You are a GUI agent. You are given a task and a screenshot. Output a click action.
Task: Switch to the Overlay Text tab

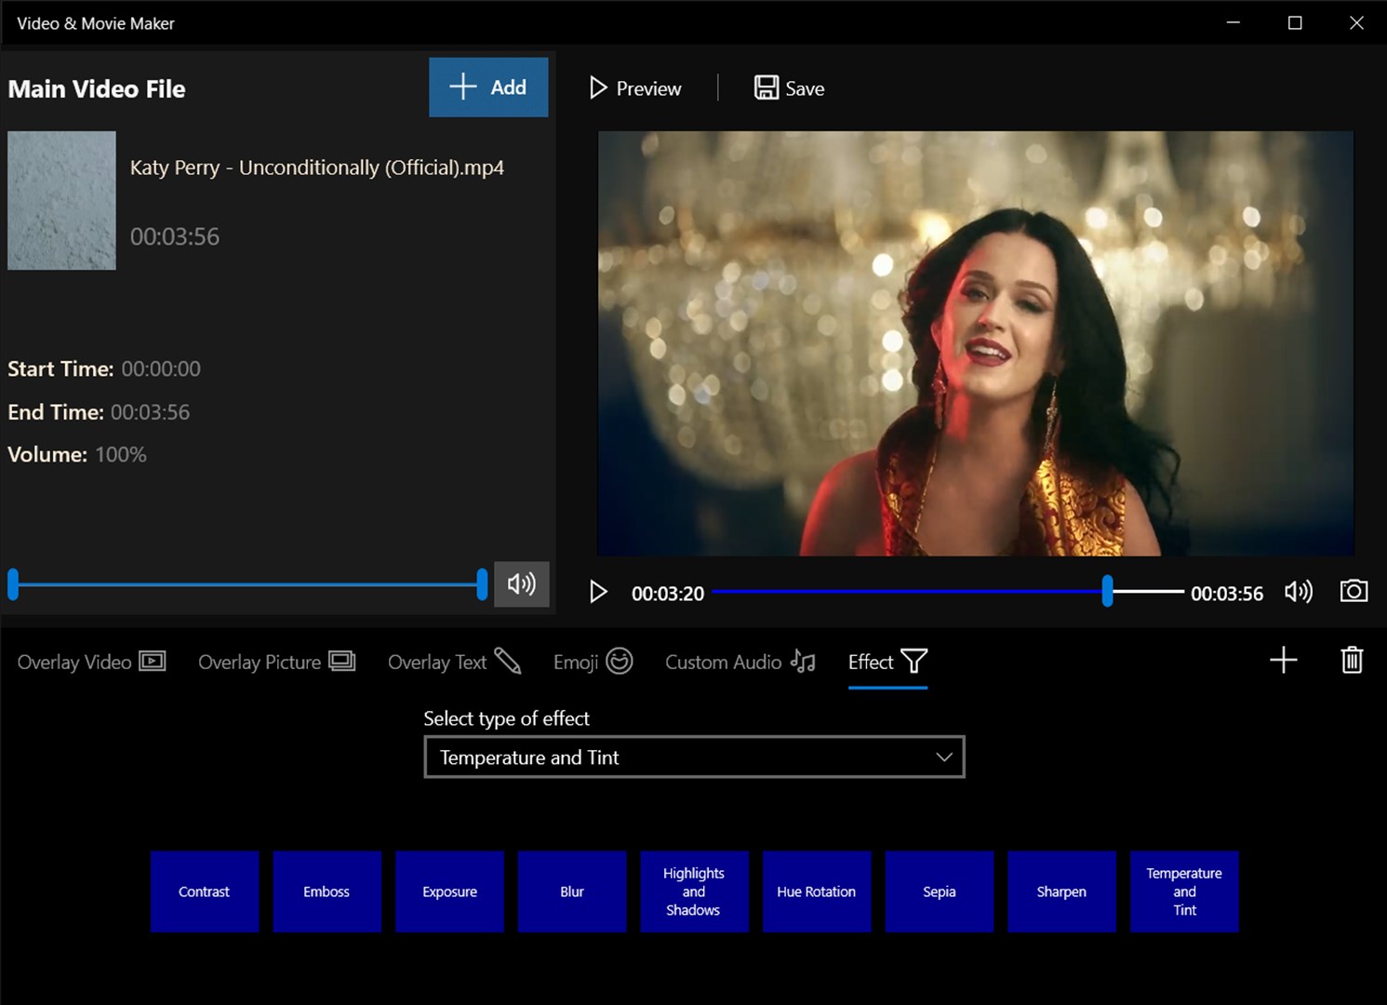(454, 662)
